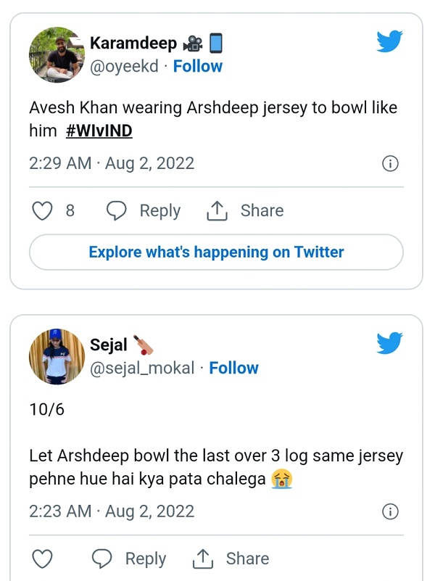This screenshot has height=581, width=435.
Task: Click the @sejal_mokal handle
Action: [x=142, y=368]
